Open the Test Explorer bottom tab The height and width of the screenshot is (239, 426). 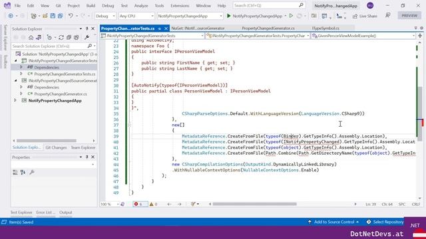pos(21,212)
